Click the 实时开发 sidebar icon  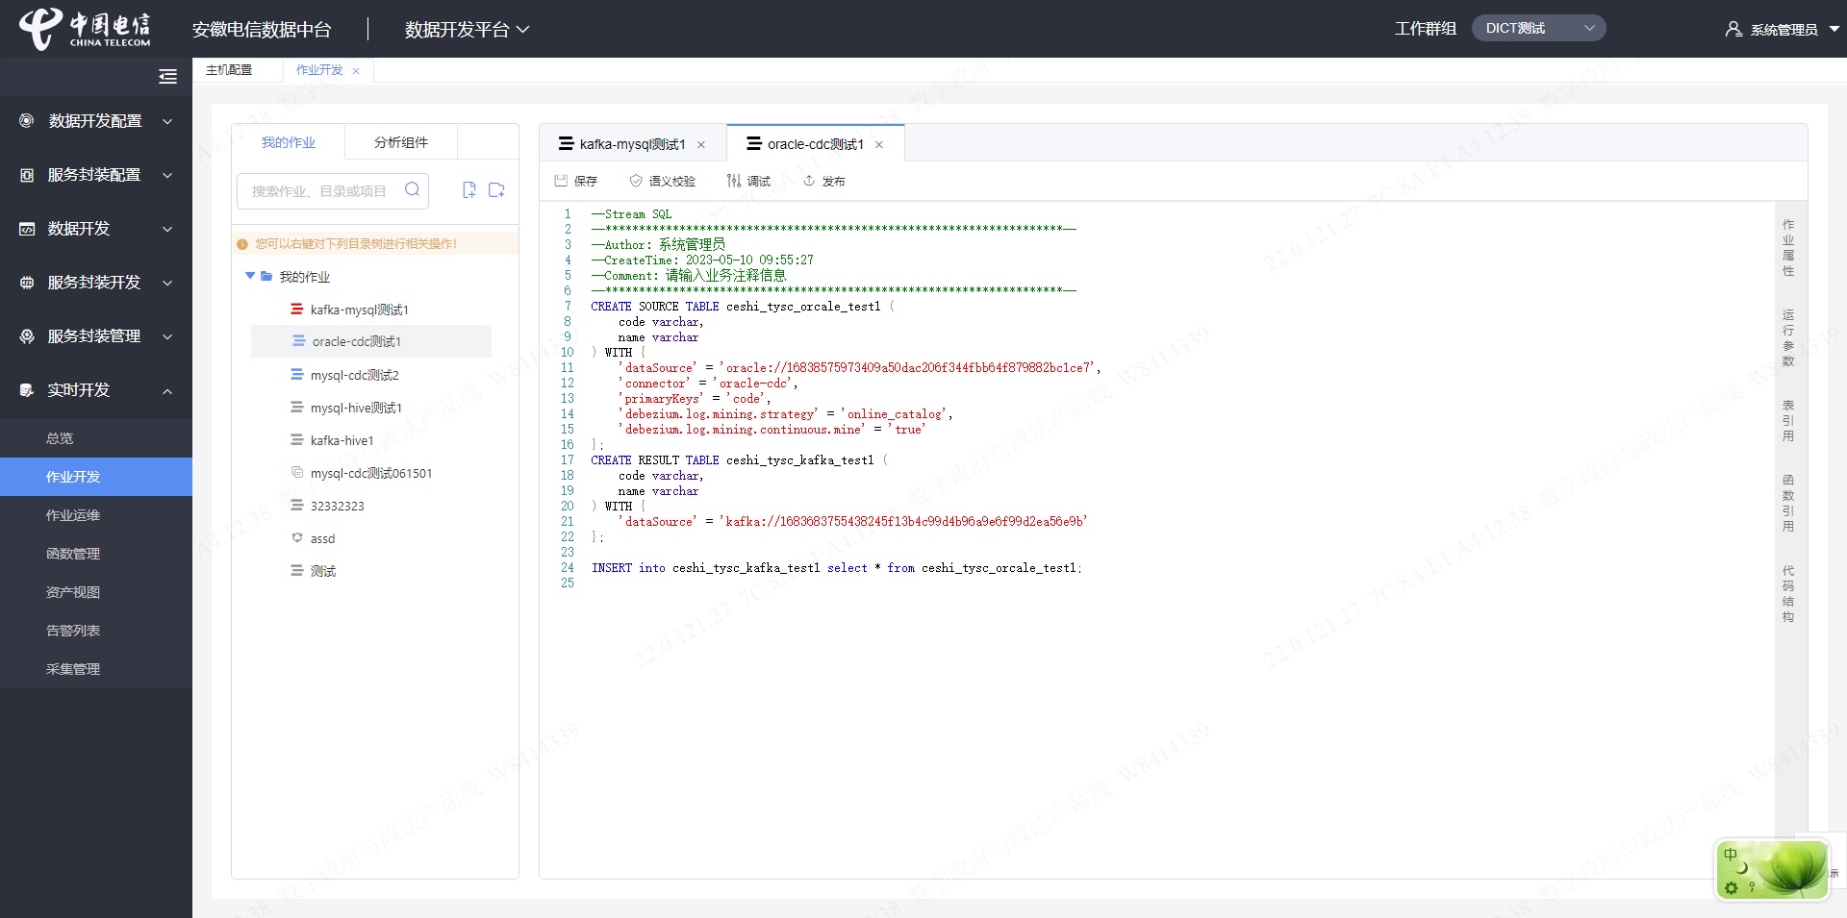[27, 390]
